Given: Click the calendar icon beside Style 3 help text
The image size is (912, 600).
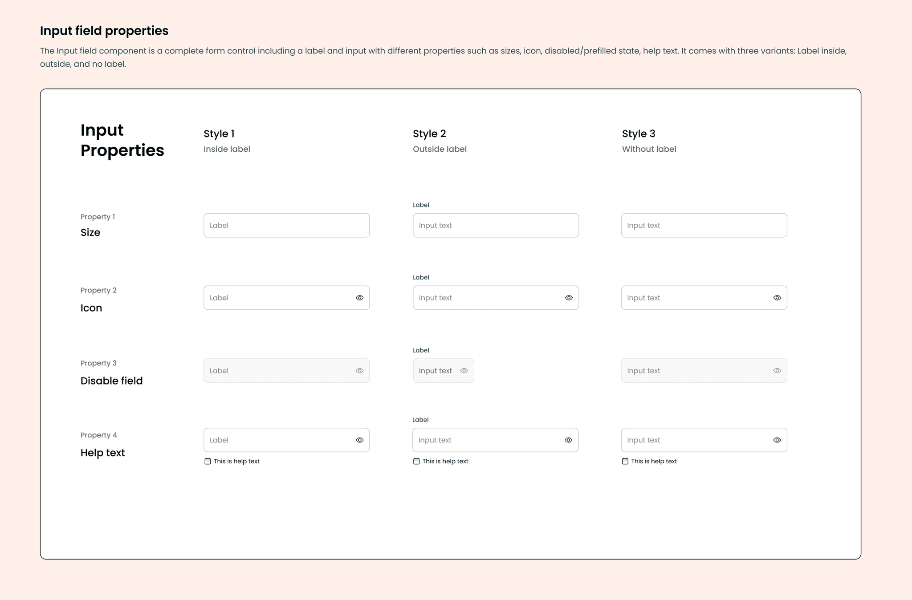Looking at the screenshot, I should point(625,461).
